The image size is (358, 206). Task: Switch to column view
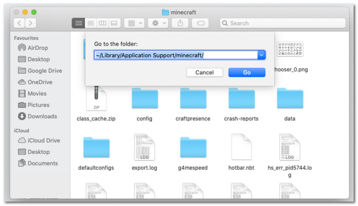pyautogui.click(x=102, y=23)
